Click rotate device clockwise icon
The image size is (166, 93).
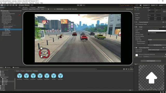coord(71,9)
